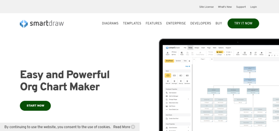This screenshot has width=279, height=131.
Task: Click the Cut scissors icon
Action: pyautogui.click(x=192, y=53)
